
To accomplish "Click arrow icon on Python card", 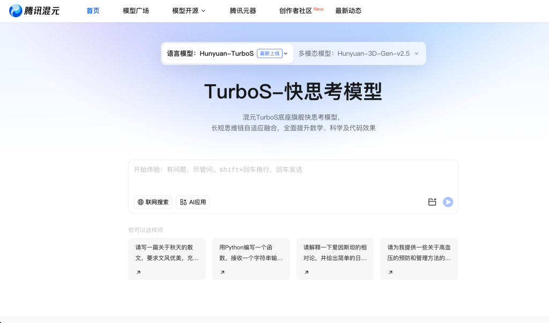I will coord(222,272).
